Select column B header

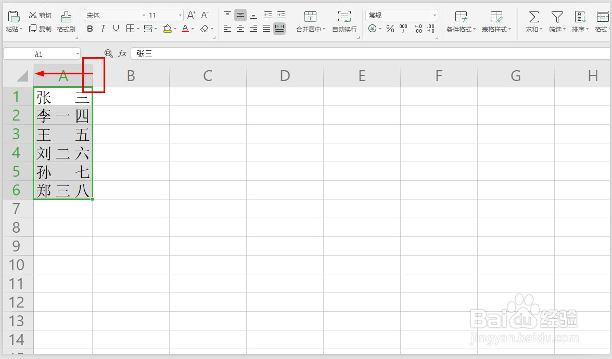[x=131, y=76]
